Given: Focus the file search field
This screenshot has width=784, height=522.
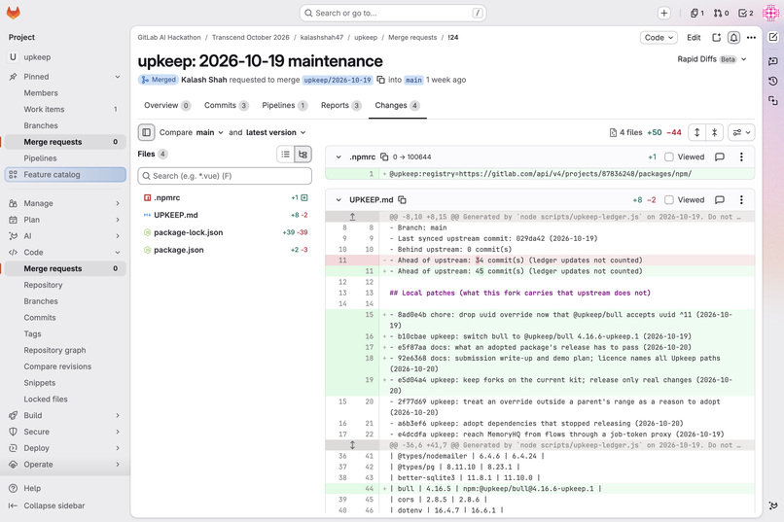Looking at the screenshot, I should (x=225, y=176).
